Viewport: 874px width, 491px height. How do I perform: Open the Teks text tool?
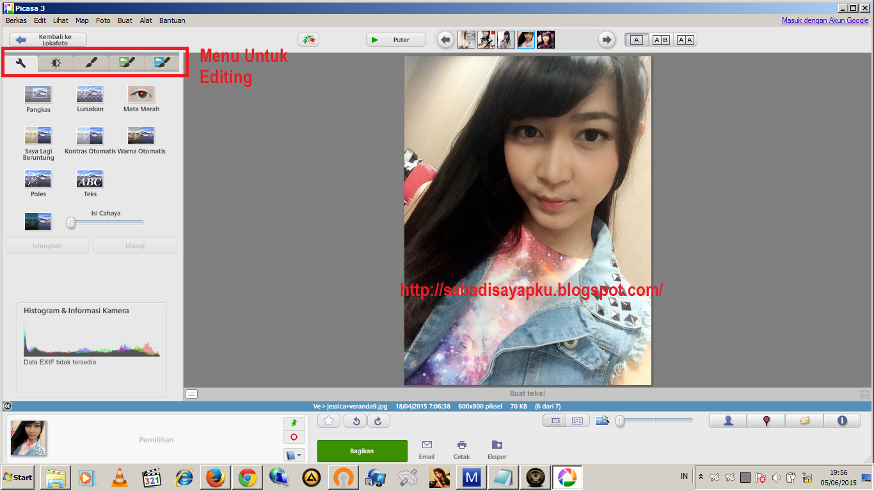[x=90, y=183]
